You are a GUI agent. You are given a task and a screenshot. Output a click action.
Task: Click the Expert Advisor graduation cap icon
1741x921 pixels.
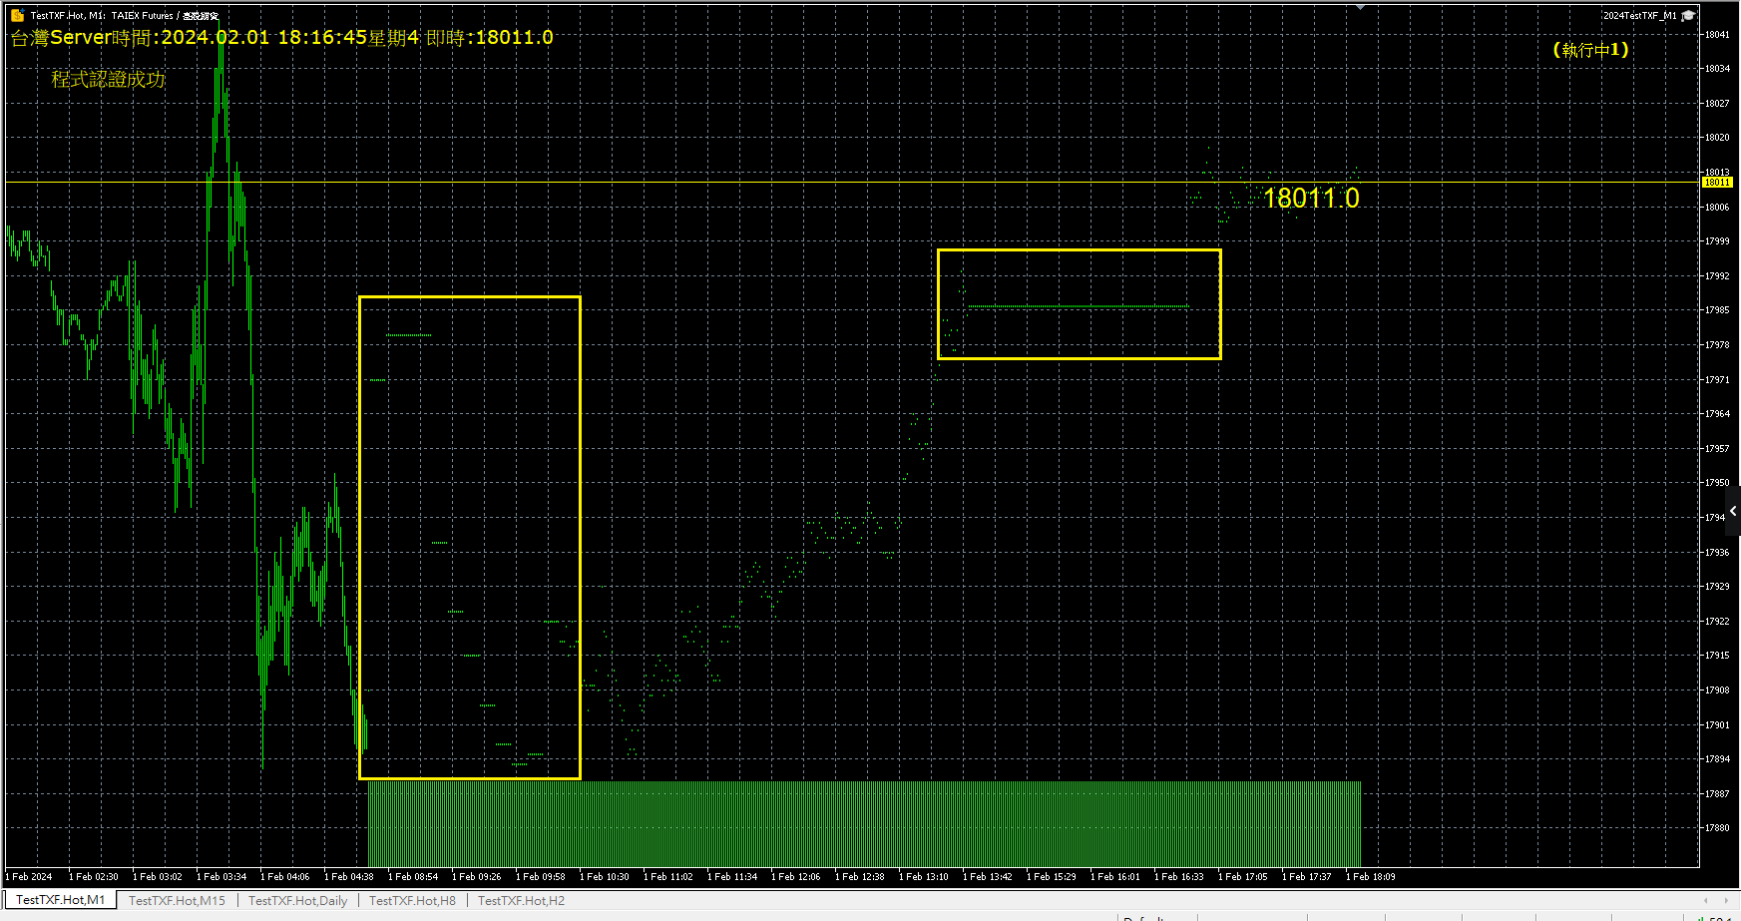pos(1688,15)
